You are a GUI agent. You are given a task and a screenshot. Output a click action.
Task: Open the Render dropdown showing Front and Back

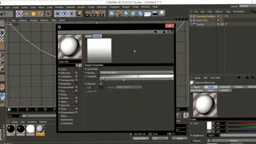(136, 72)
